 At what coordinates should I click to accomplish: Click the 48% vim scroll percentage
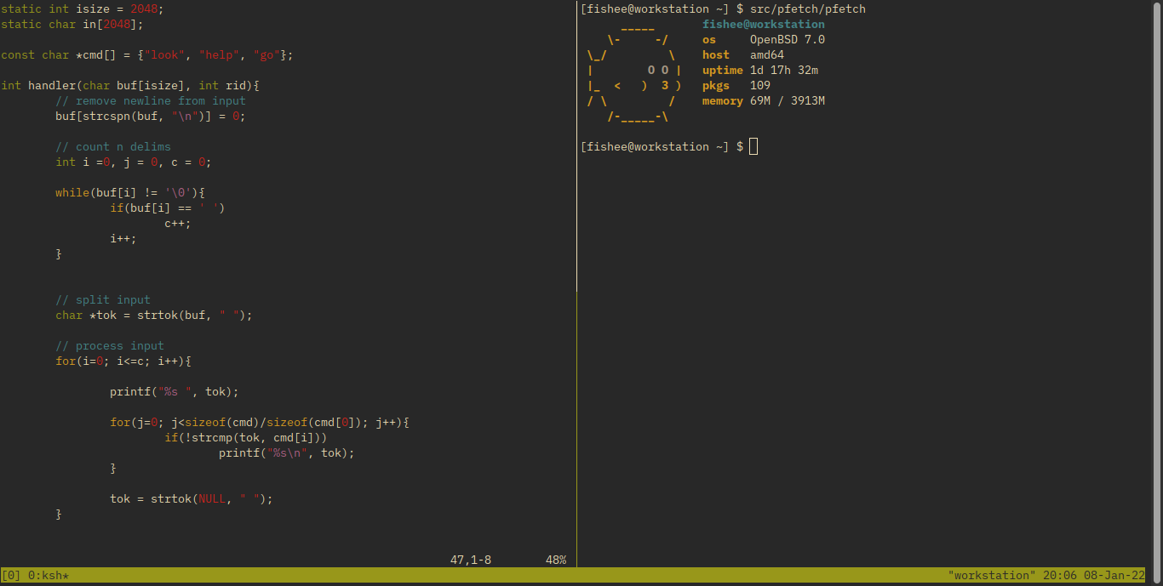(556, 560)
